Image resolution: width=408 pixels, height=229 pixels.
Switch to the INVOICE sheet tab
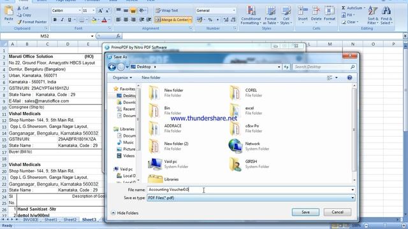tap(31, 219)
